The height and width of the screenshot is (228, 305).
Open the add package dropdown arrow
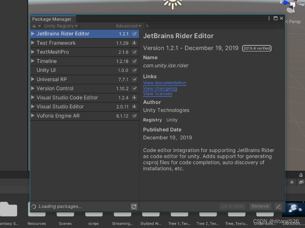click(x=39, y=26)
